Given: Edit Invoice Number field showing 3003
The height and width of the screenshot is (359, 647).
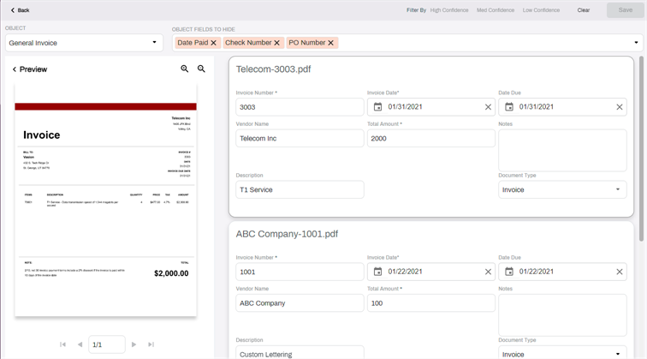Looking at the screenshot, I should click(x=300, y=107).
